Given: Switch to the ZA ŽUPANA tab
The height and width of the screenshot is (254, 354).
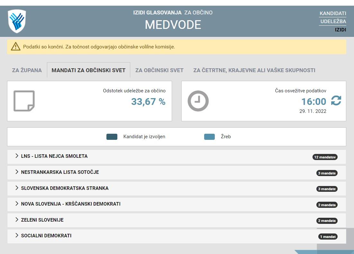Looking at the screenshot, I should pos(27,70).
